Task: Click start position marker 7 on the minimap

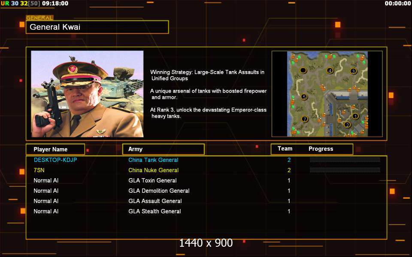Action: pyautogui.click(x=305, y=119)
